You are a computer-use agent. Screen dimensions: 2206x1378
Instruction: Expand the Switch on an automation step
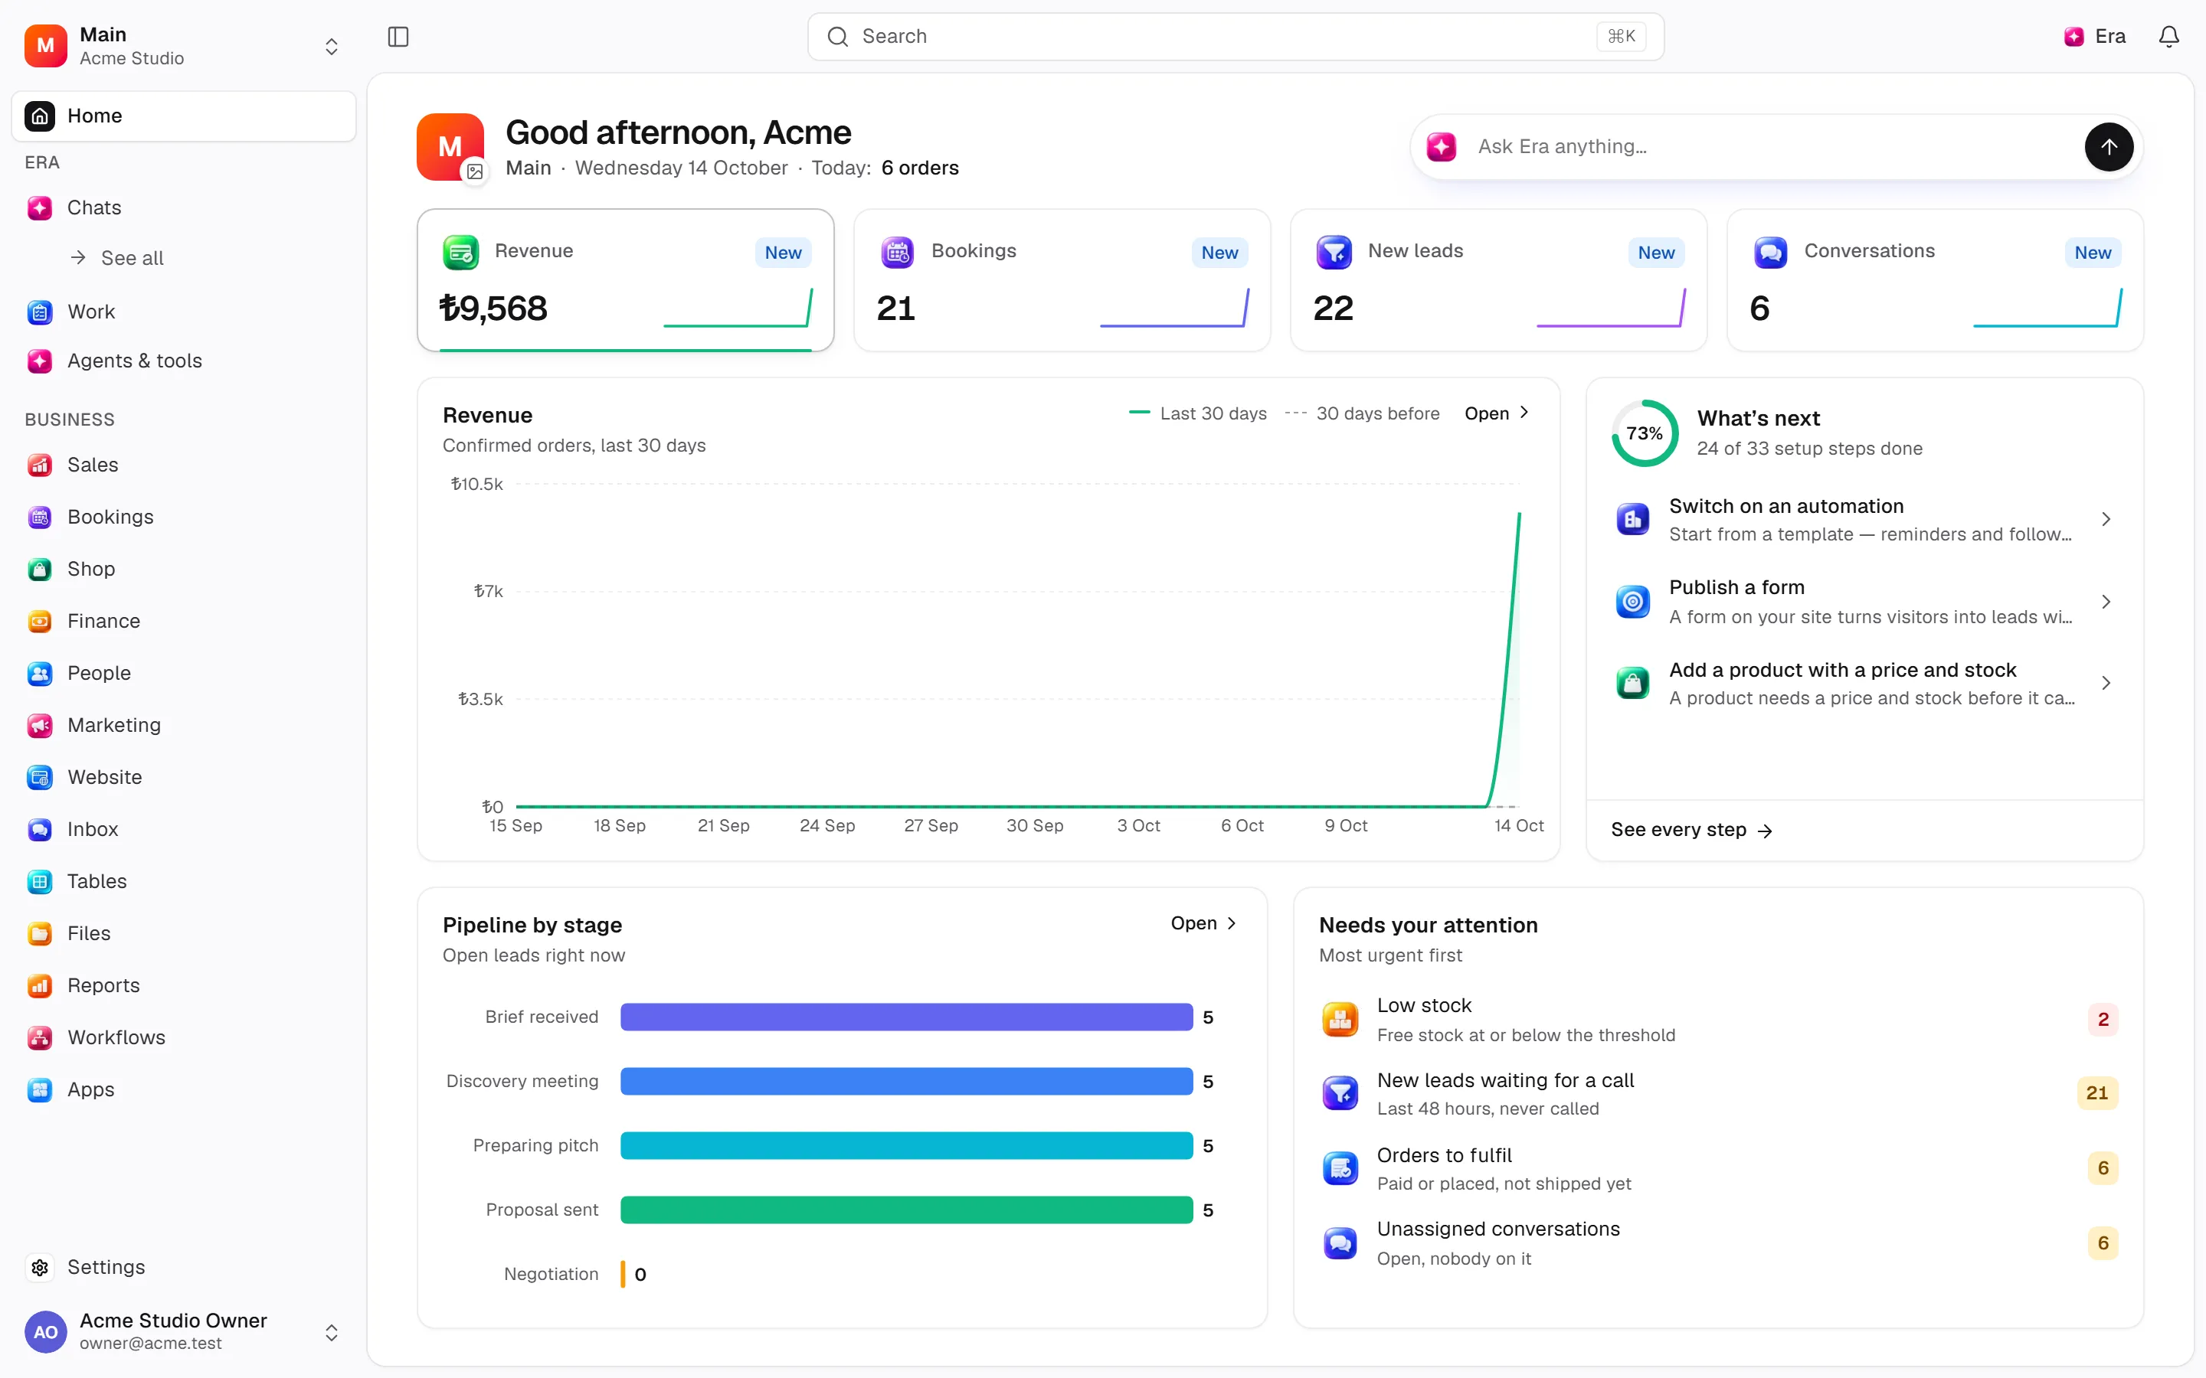click(1864, 520)
